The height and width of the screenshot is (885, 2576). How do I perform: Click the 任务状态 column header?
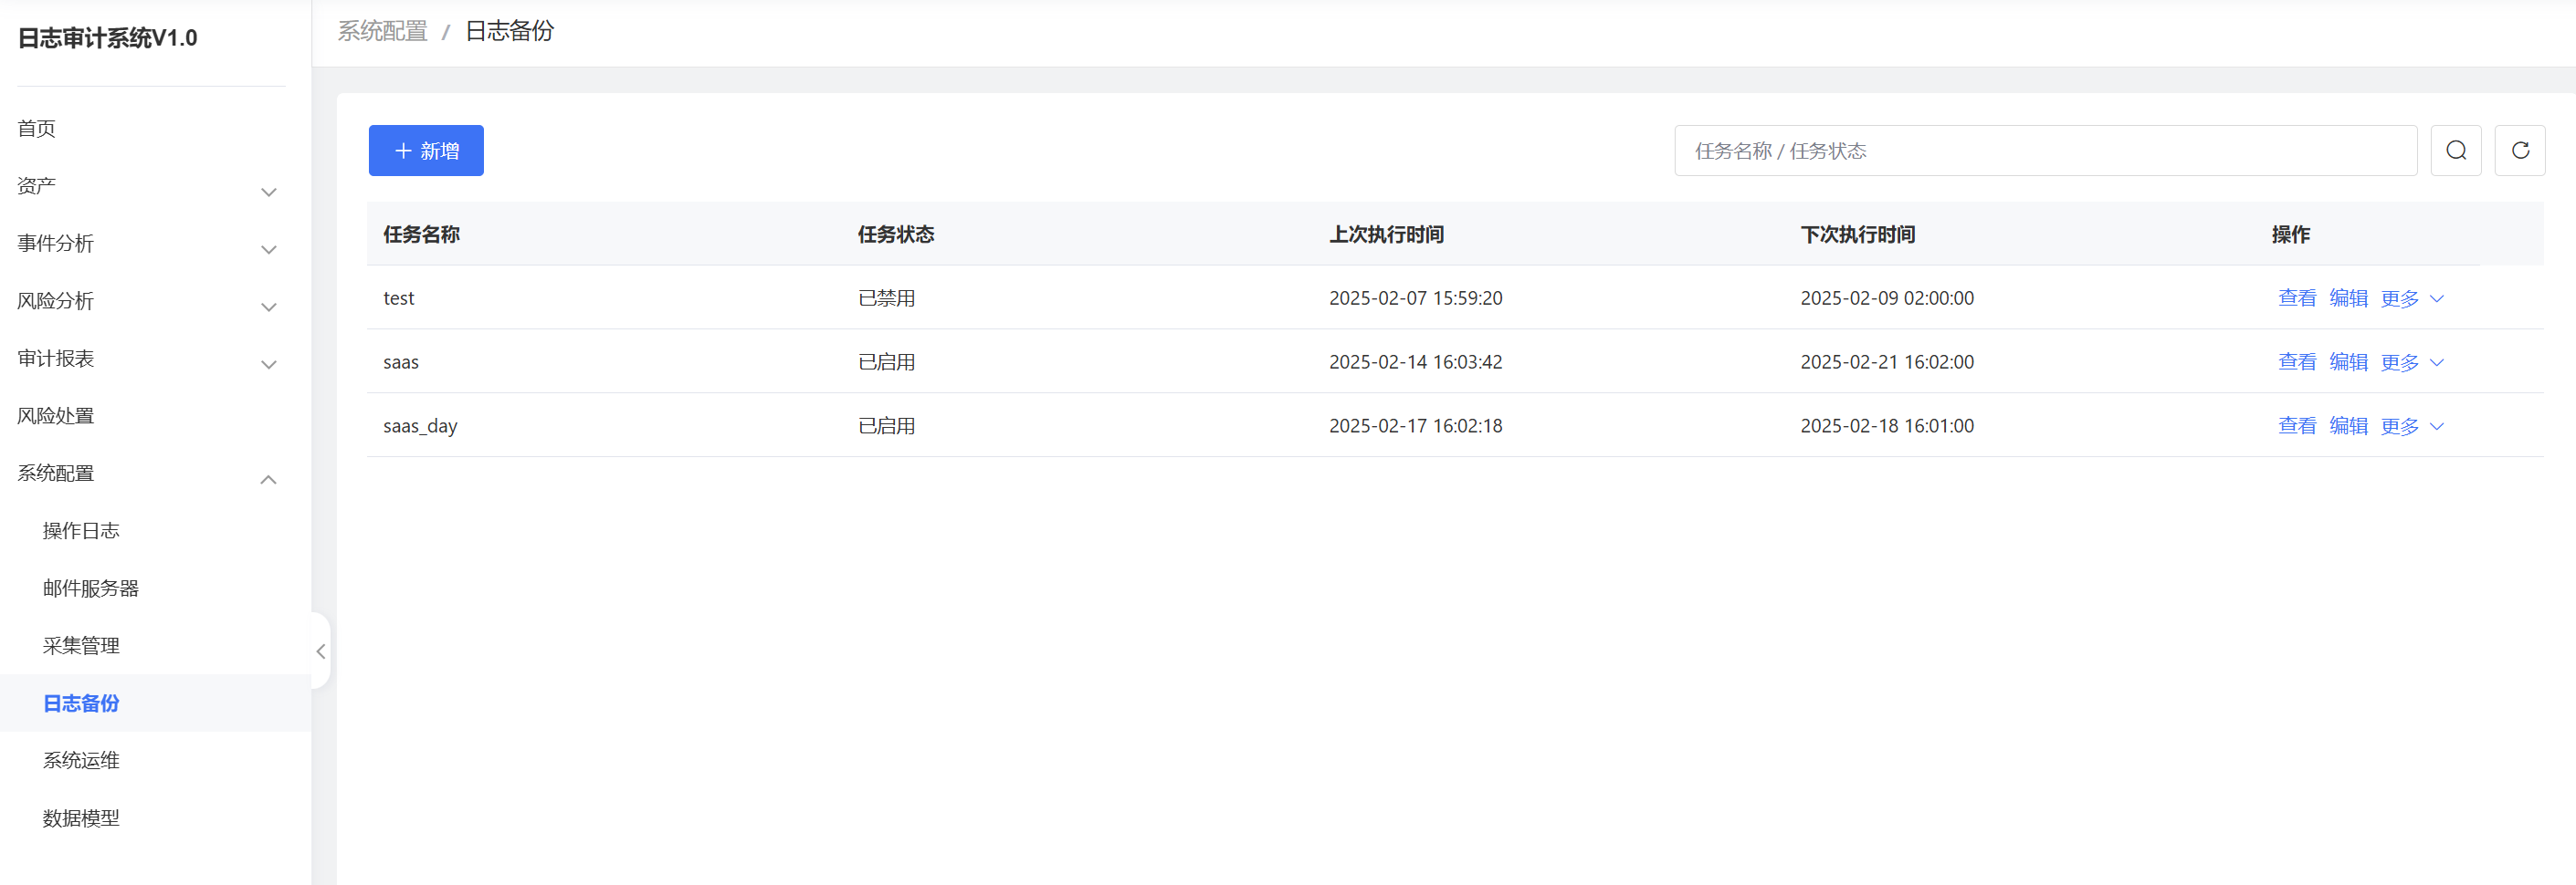[896, 234]
